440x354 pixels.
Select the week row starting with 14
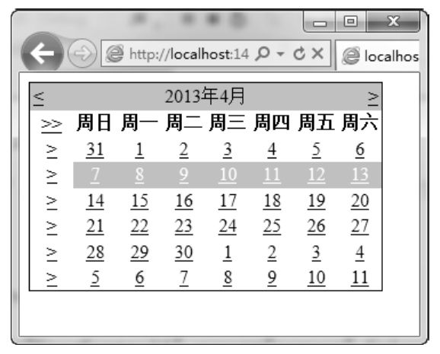point(52,203)
